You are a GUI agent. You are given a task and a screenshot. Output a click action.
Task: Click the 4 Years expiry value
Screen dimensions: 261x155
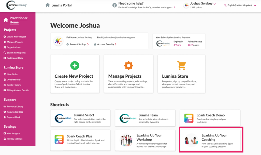pos(177,45)
